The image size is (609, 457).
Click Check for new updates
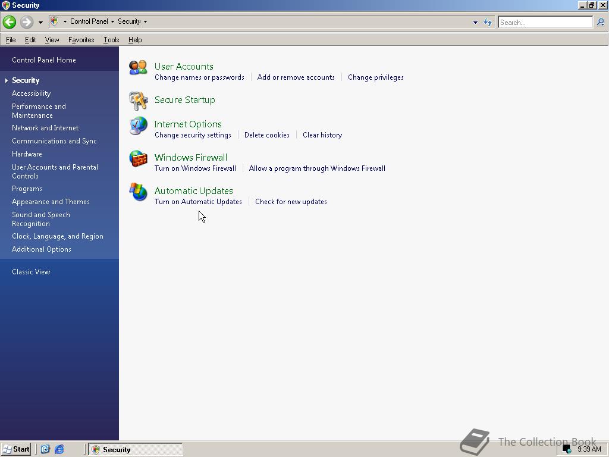(291, 202)
